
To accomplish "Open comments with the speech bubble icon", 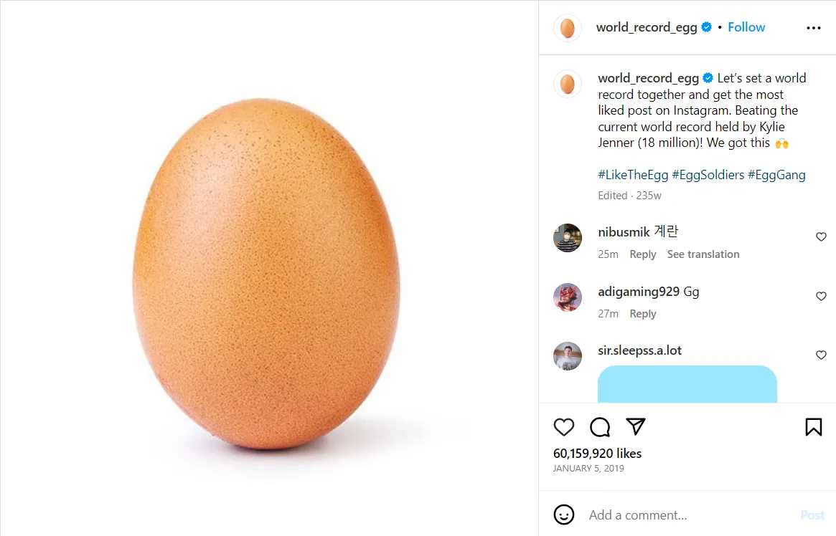I will click(599, 426).
